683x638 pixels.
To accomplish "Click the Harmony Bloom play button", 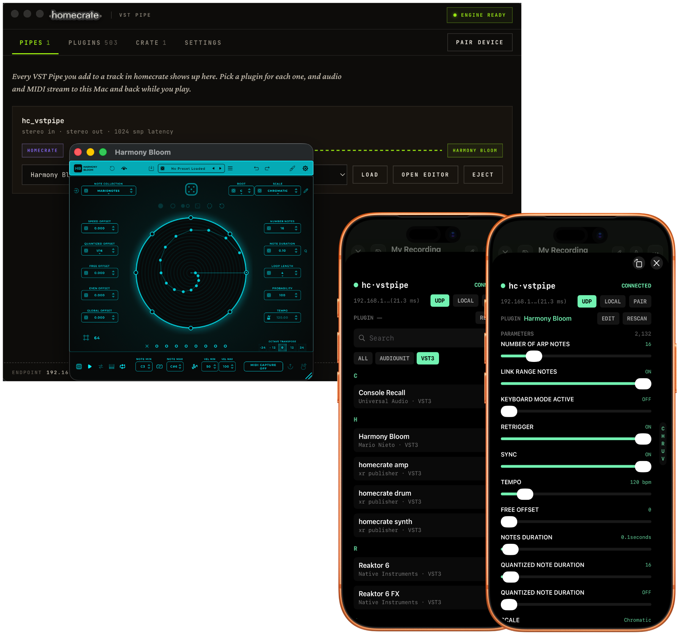I will pyautogui.click(x=90, y=366).
